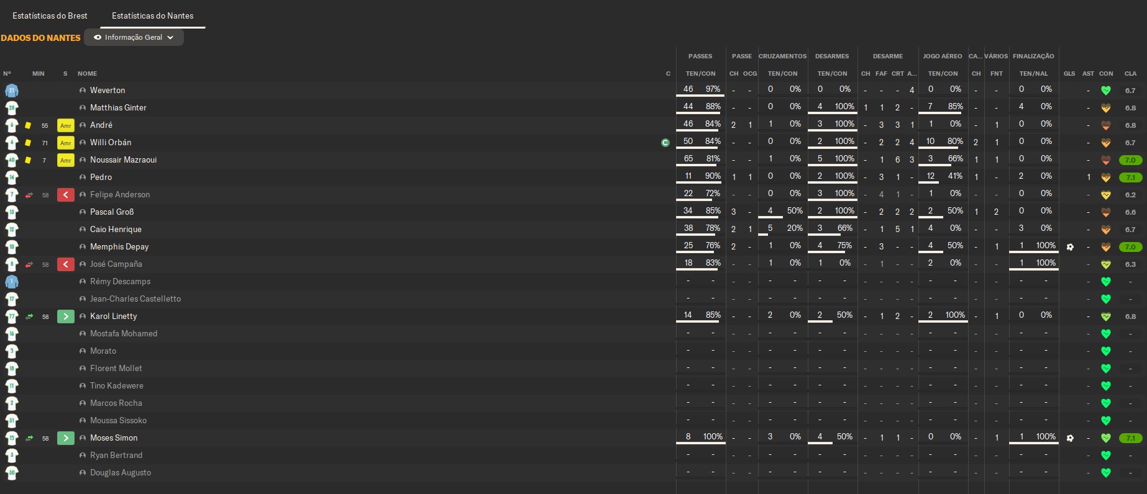The width and height of the screenshot is (1147, 494).
Task: Sort by Nº shirt number column
Action: (x=7, y=73)
